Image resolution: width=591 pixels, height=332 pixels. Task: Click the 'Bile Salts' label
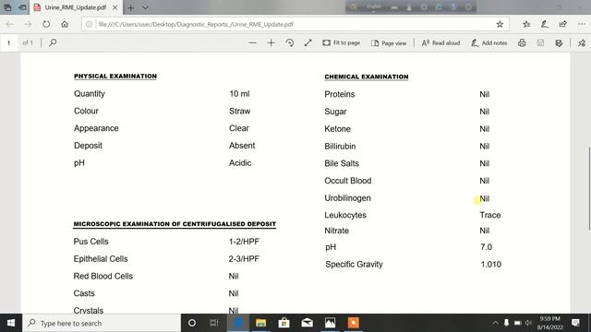[x=342, y=163]
